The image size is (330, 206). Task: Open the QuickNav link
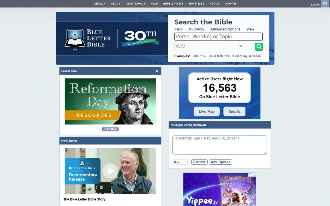tap(196, 29)
